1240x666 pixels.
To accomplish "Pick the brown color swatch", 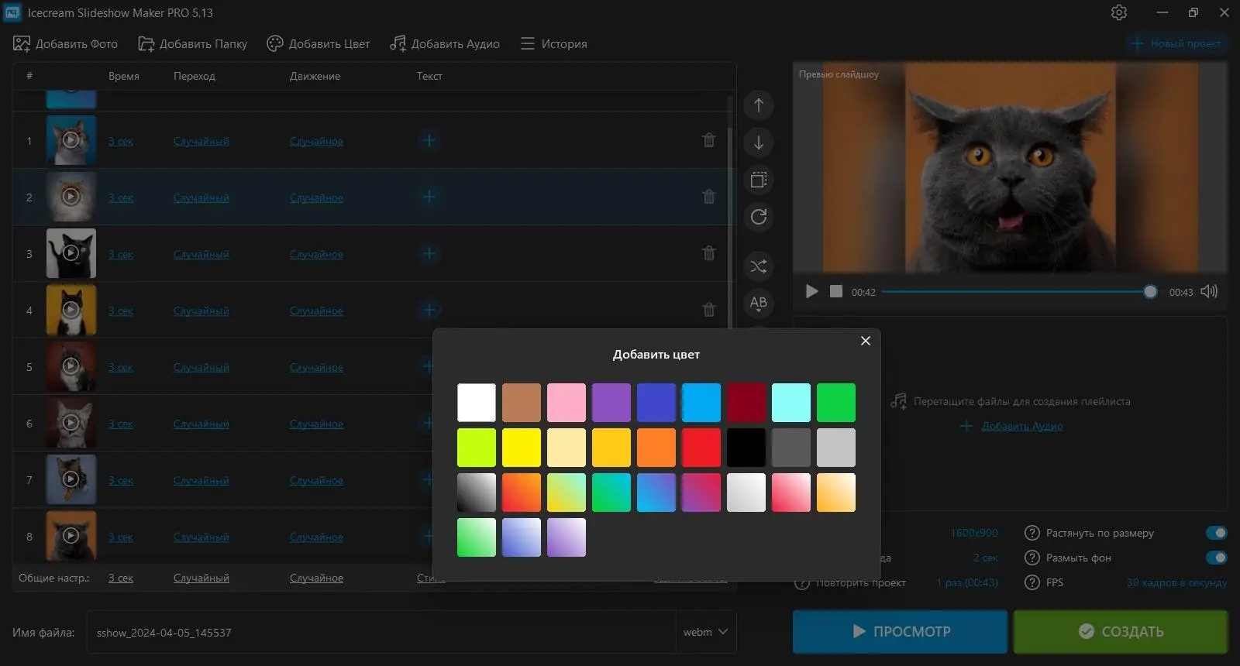I will tap(522, 403).
